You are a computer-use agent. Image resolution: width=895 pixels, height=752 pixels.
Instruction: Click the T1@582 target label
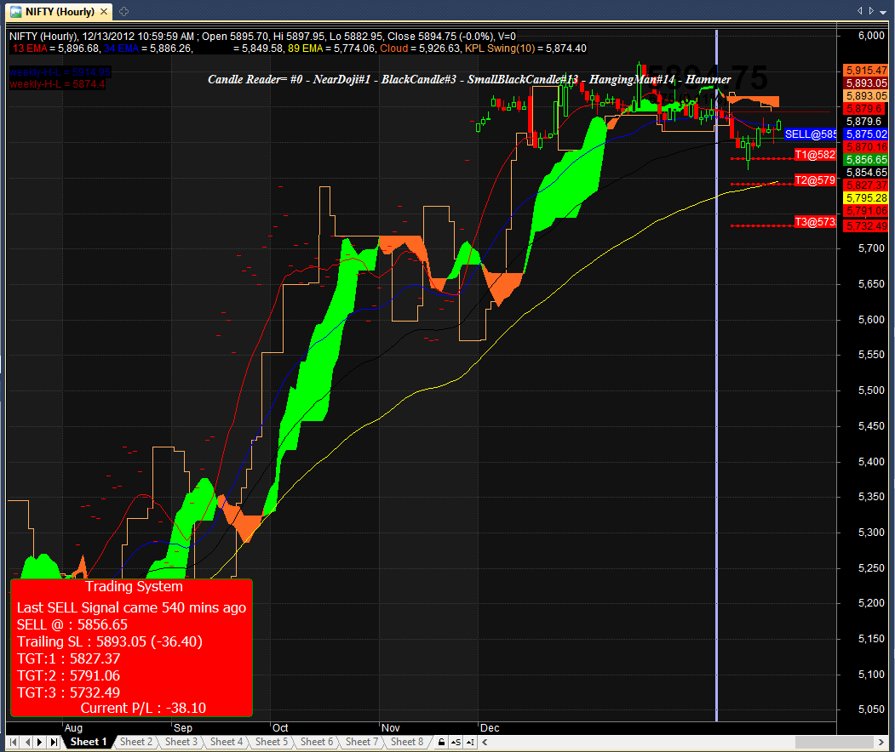815,155
